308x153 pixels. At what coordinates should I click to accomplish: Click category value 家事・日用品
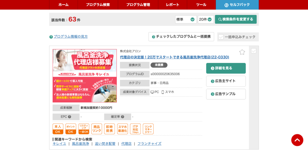(159, 83)
